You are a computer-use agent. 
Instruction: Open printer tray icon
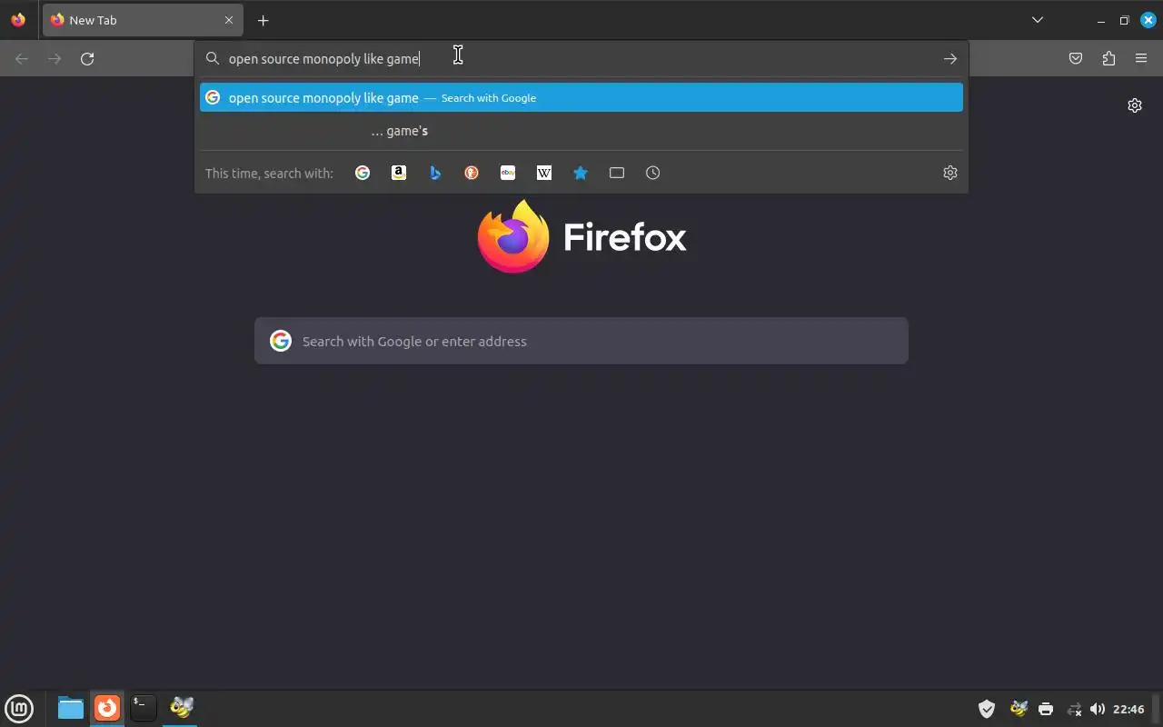point(1046,709)
